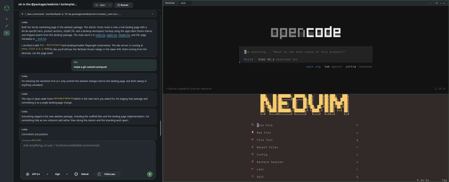Viewport: 449px width, 182px height.
Task: Click the Find File magnifier icon in Neovim
Action: (253, 125)
